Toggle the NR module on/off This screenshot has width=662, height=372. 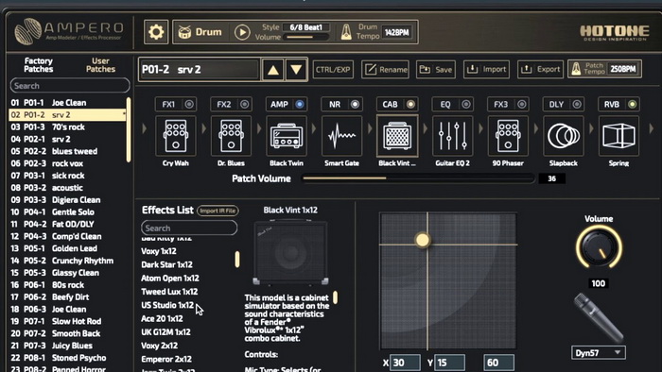(x=355, y=104)
